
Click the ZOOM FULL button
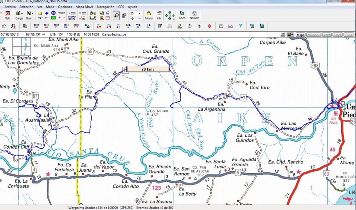point(66,26)
